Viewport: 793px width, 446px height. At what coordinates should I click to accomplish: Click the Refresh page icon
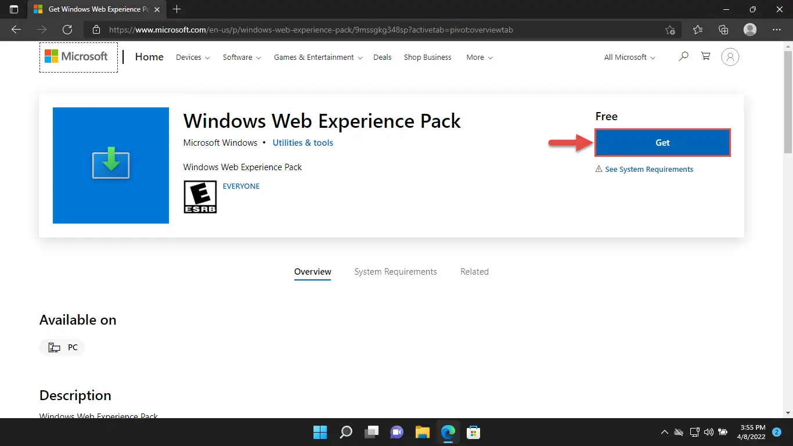(67, 30)
